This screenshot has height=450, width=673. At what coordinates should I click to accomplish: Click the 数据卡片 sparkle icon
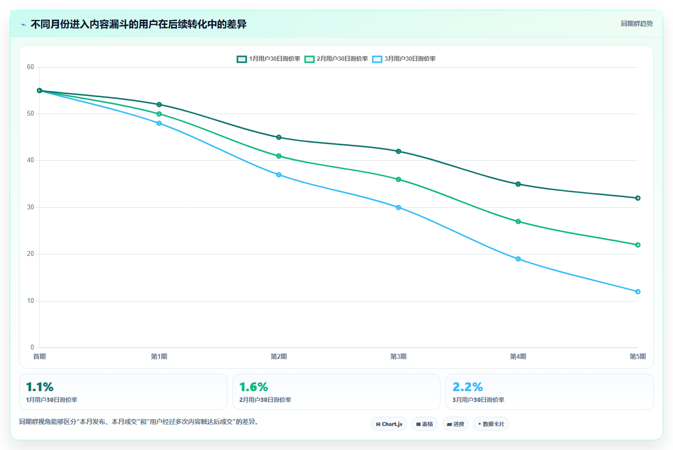[479, 424]
